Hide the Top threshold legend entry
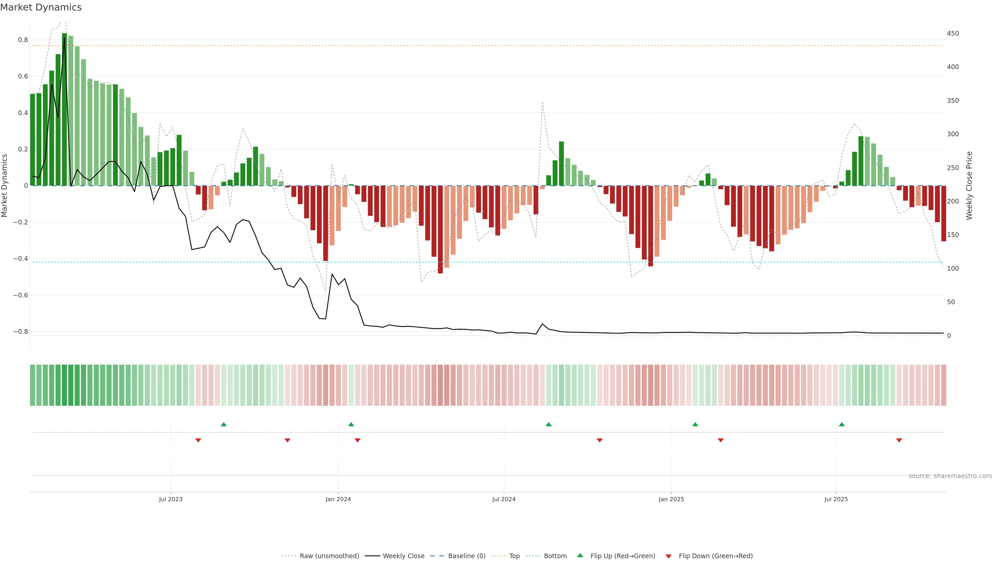The height and width of the screenshot is (565, 1005). [x=514, y=556]
